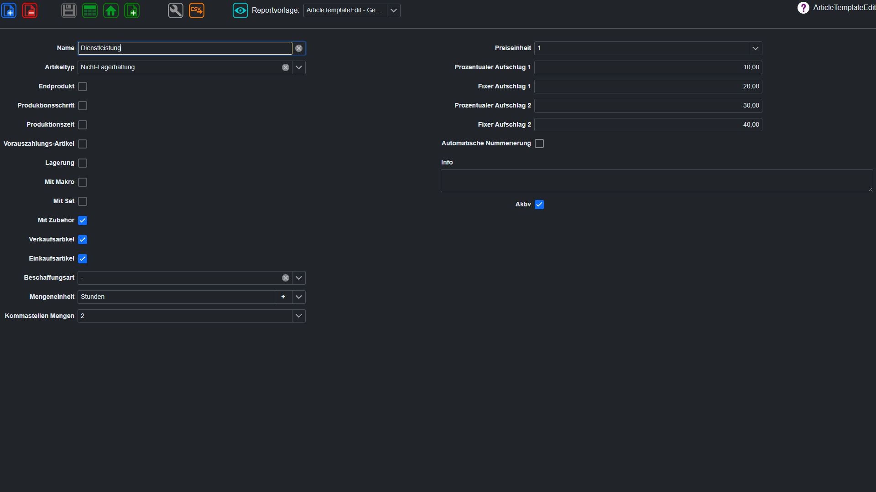Open the Preiseinheit dropdown
Viewport: 876px width, 492px height.
click(x=756, y=48)
